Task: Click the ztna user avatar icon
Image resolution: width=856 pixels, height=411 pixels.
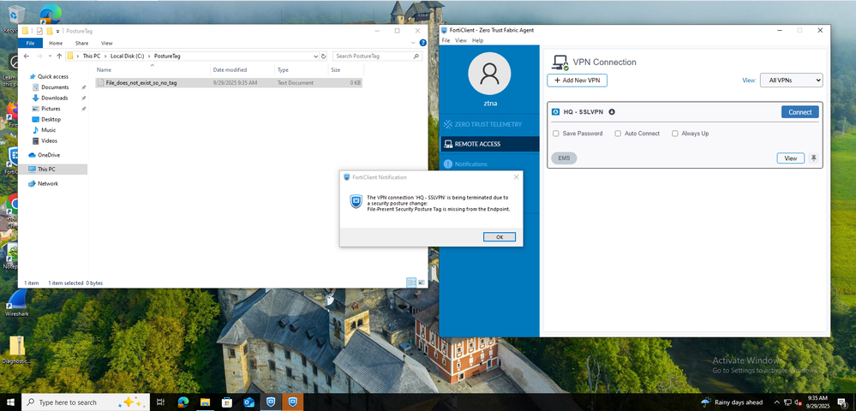Action: point(489,74)
